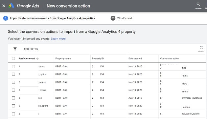
Task: Click DBRT - GA4 in the Aug 14, 2019 row
Action: point(61,98)
